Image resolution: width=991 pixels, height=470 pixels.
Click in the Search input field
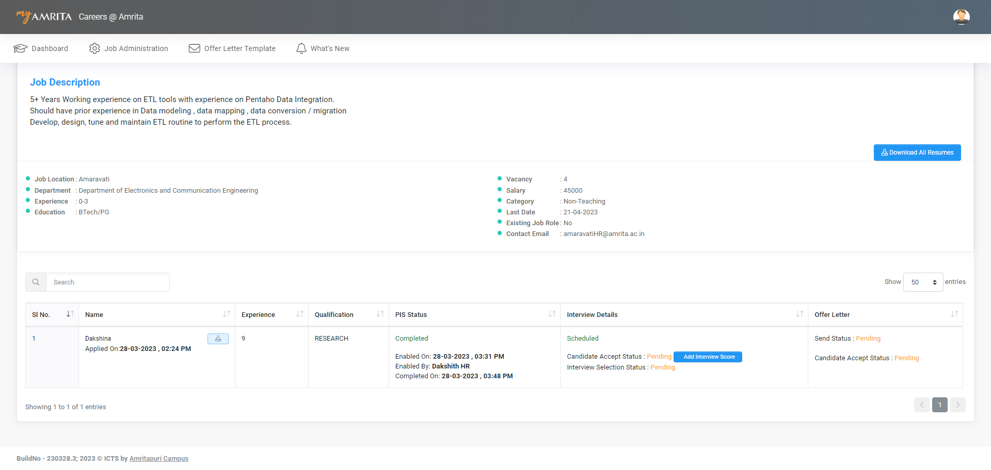(x=107, y=282)
